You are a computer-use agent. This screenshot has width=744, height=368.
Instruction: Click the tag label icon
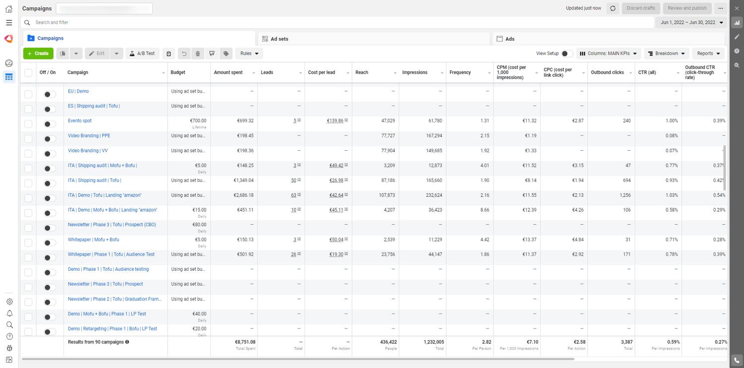226,54
